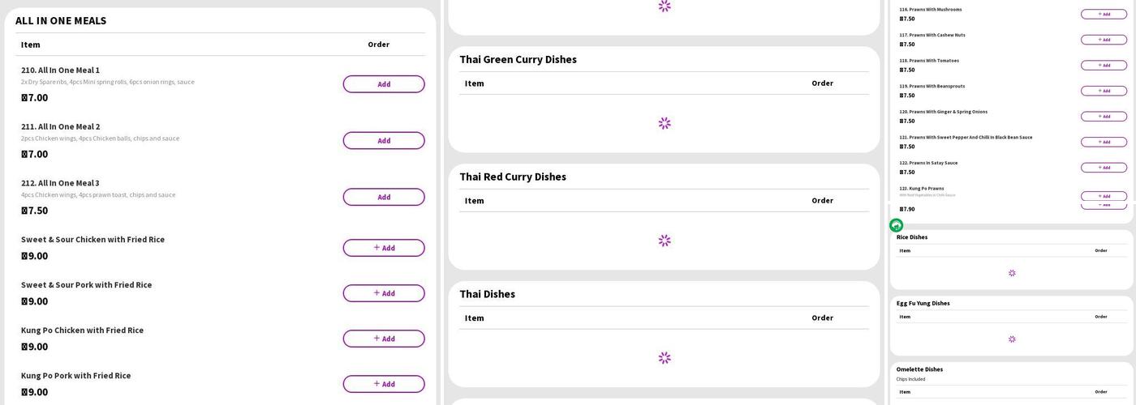
Task: Click the Rice Dishes loading spinner
Action: (x=1011, y=273)
